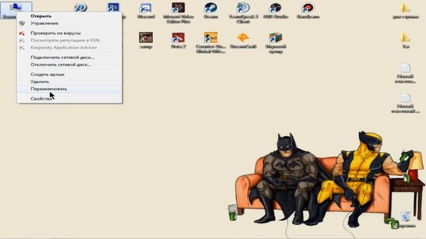The height and width of the screenshot is (239, 426).
Task: Select the OBS Studio shortcut
Action: coord(276,11)
